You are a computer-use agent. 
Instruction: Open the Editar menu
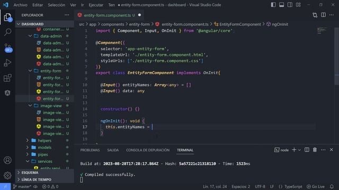click(38, 5)
